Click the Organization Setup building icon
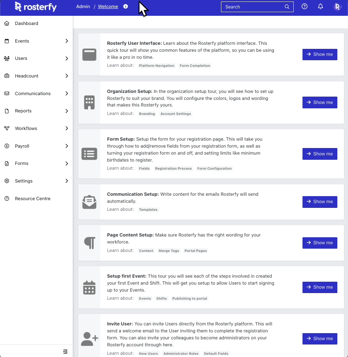This screenshot has height=357, width=348. point(89,102)
